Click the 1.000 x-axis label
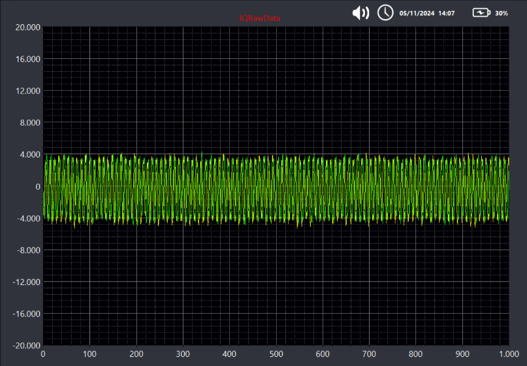 point(509,354)
